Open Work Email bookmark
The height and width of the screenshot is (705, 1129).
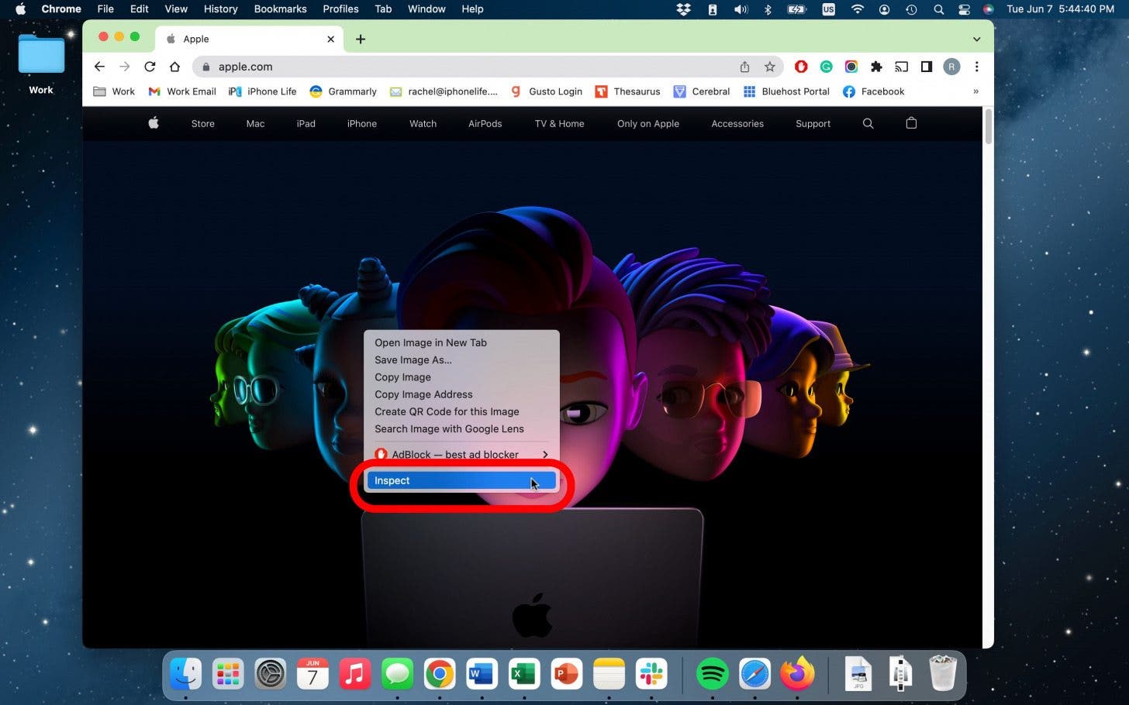tap(182, 91)
